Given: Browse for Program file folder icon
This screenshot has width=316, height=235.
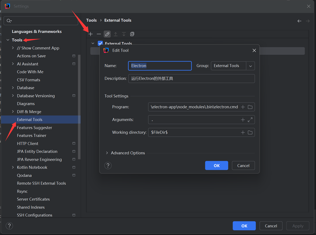Looking at the screenshot, I should pyautogui.click(x=250, y=107).
